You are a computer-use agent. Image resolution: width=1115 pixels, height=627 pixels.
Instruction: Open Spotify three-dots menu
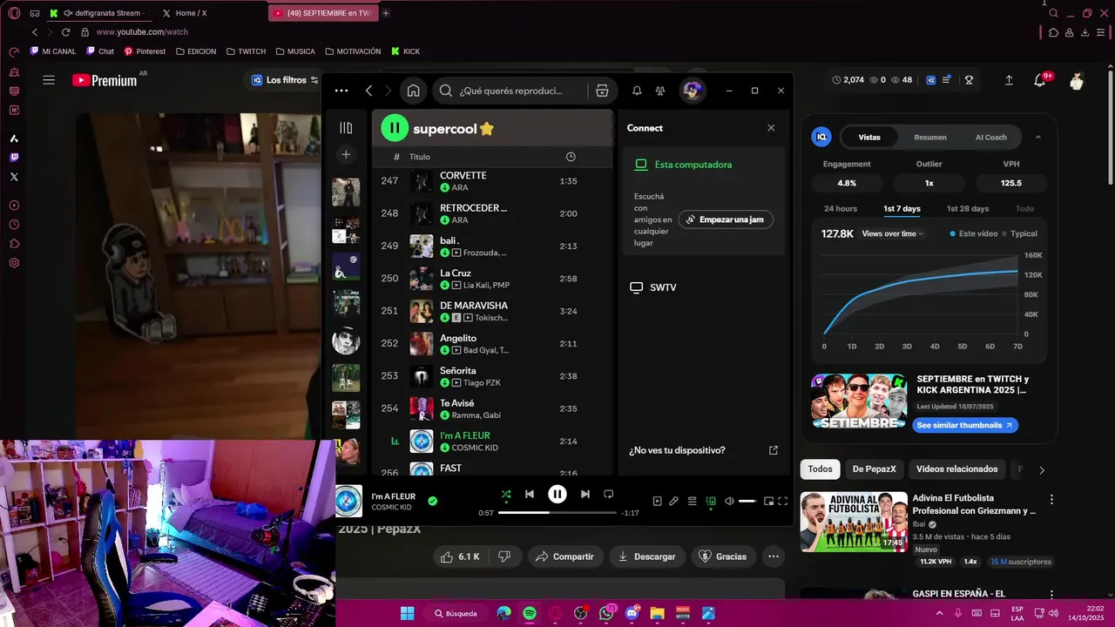[x=341, y=91]
